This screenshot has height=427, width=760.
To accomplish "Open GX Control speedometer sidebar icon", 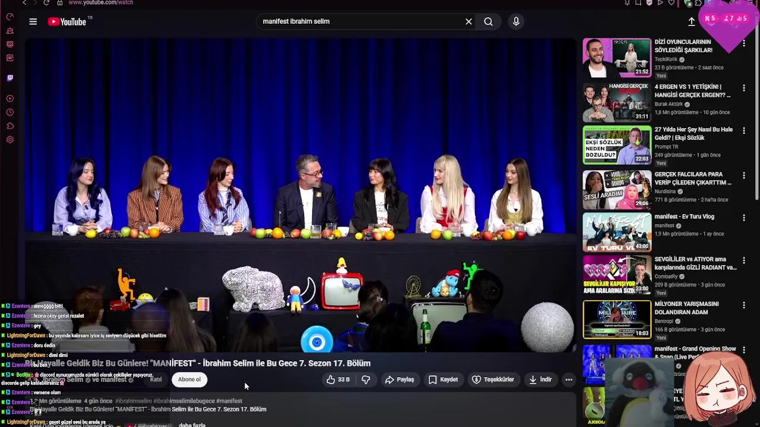I will [x=9, y=17].
